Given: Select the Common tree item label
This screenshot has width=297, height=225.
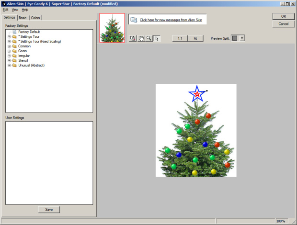Looking at the screenshot, I should pyautogui.click(x=24, y=46).
